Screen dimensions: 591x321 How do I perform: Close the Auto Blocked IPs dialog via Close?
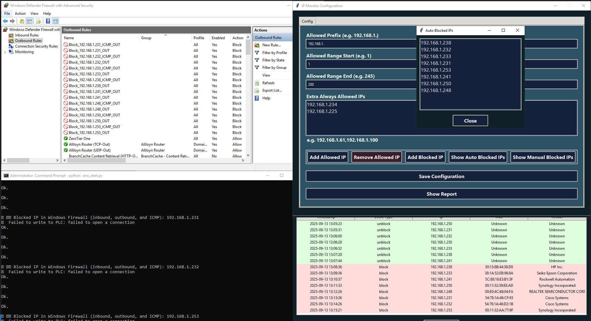pos(470,121)
